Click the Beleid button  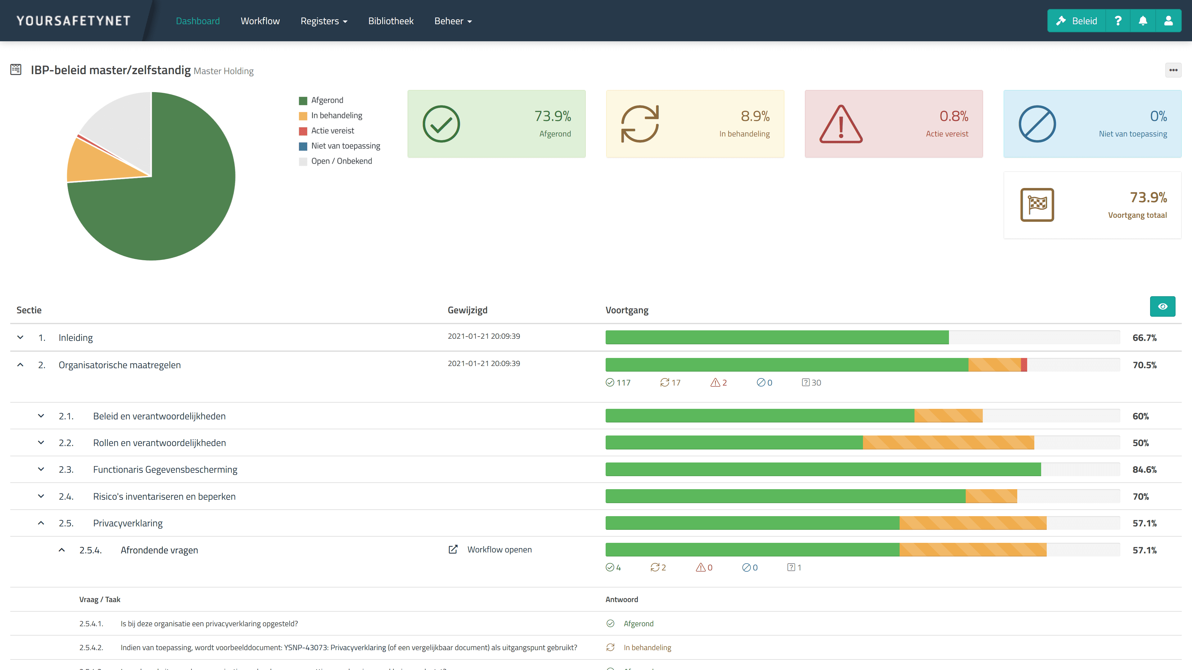(x=1076, y=21)
